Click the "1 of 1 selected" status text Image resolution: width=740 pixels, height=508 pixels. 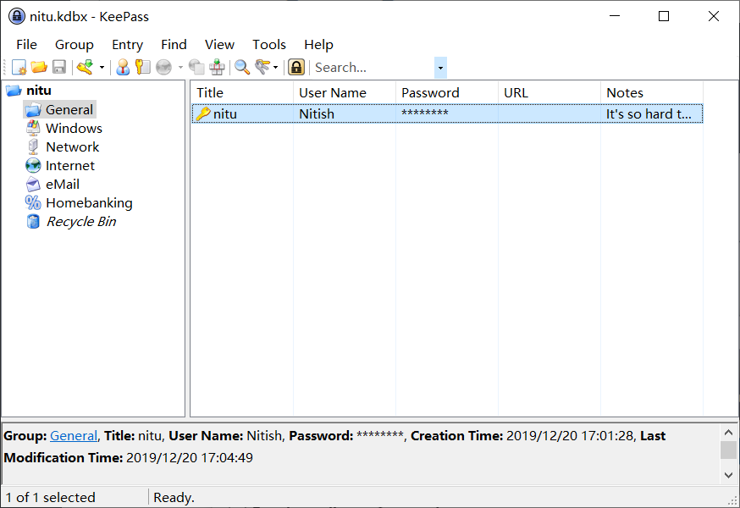tap(51, 497)
